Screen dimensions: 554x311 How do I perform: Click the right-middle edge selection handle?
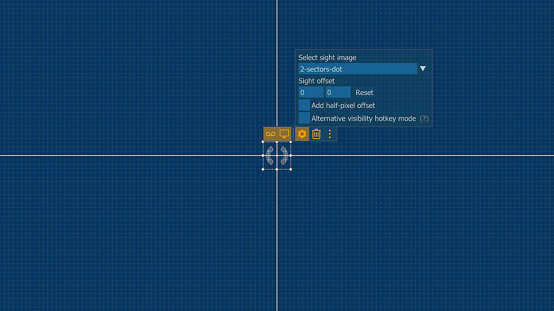pos(290,155)
